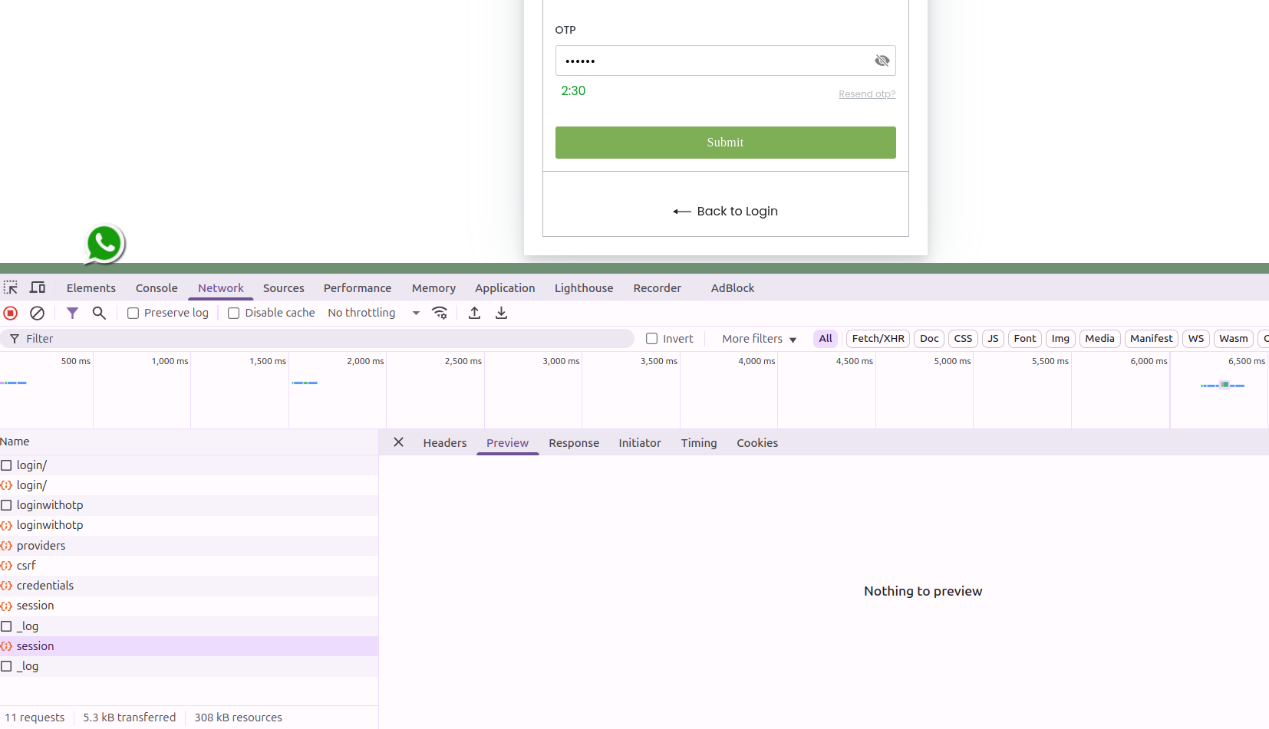Viewport: 1269px width, 729px height.
Task: Click the network Filter text field
Action: click(317, 339)
